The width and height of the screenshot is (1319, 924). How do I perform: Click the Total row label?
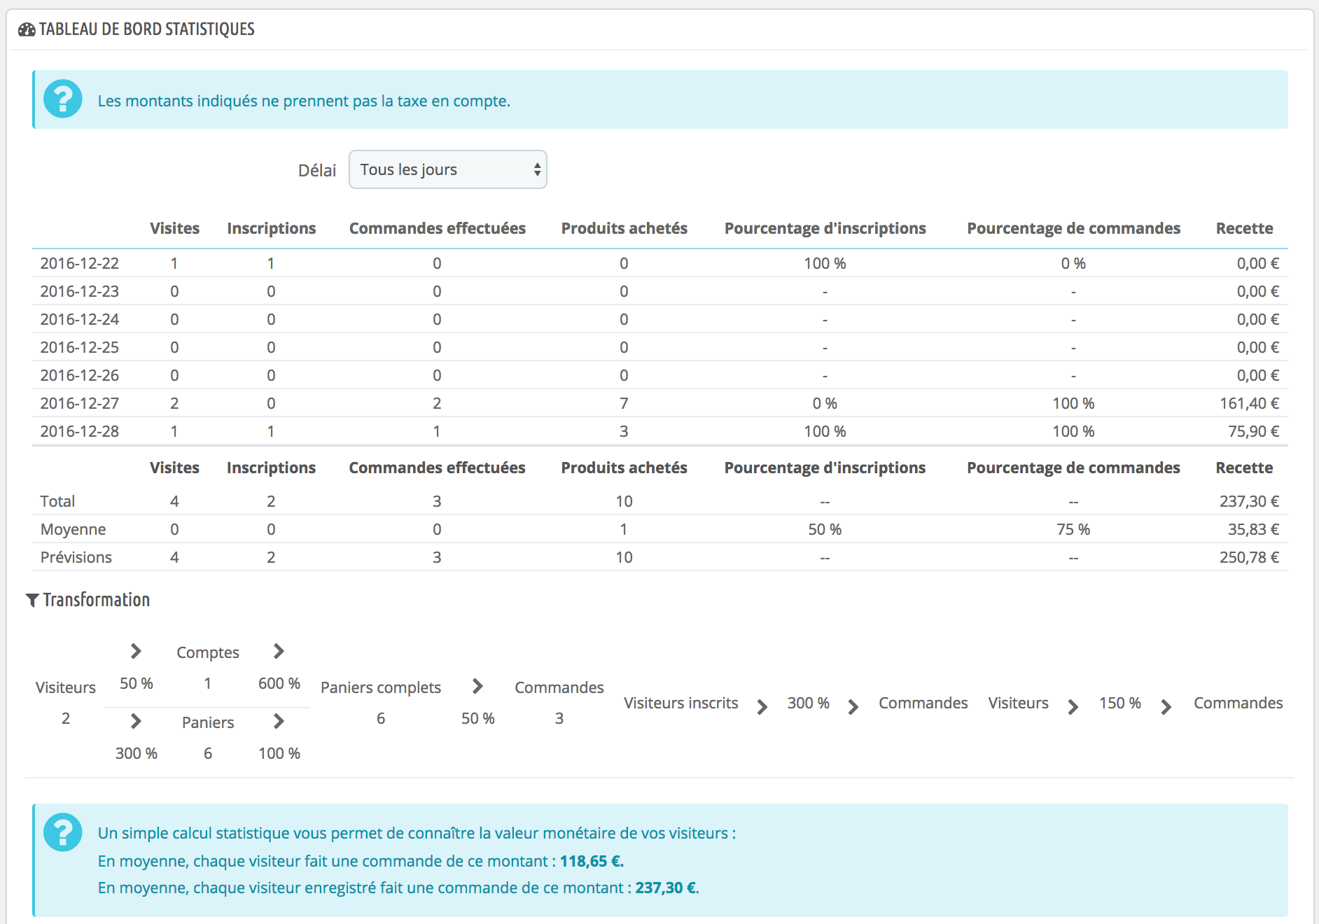click(x=58, y=500)
